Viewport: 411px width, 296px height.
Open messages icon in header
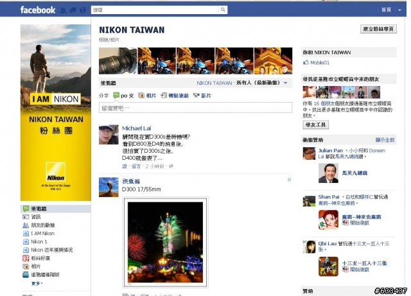click(73, 10)
